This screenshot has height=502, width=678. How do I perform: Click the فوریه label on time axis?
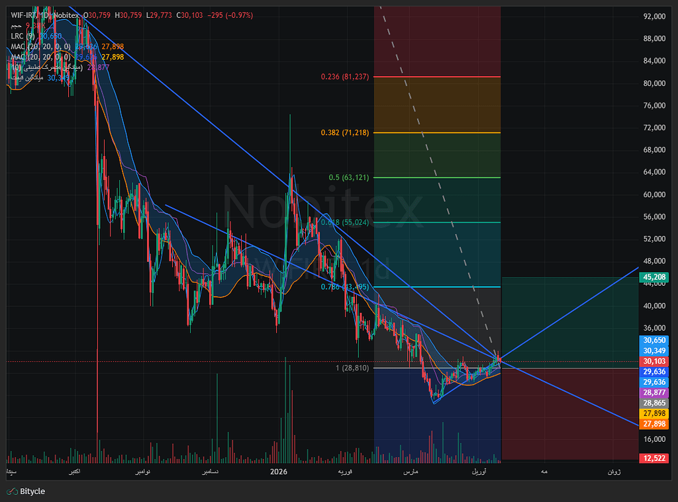(345, 472)
